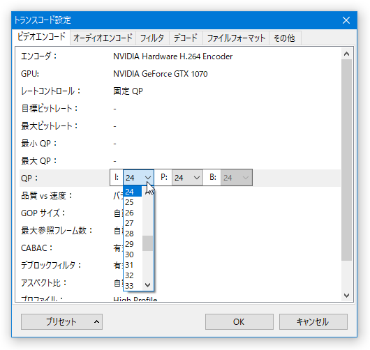This screenshot has width=370, height=350.
Task: Select 30 in the QP list
Action: coord(133,254)
